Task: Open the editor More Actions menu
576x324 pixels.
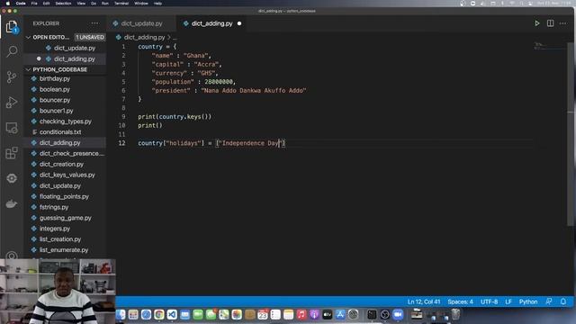Action: [x=562, y=23]
